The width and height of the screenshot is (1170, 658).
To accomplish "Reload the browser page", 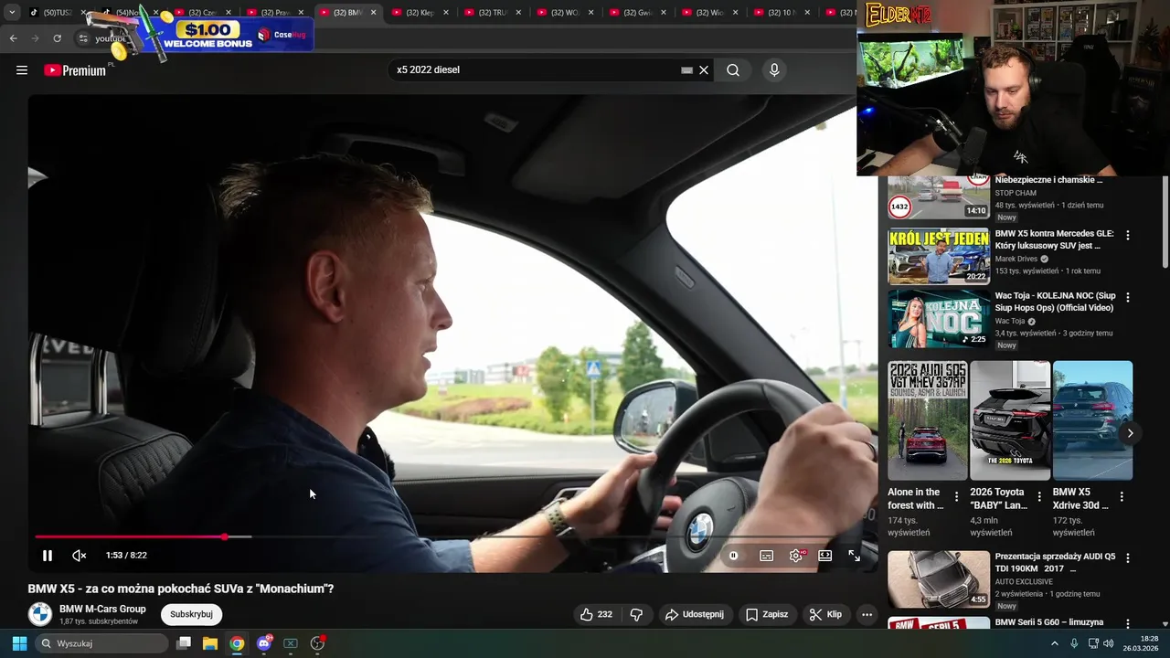I will pyautogui.click(x=57, y=38).
